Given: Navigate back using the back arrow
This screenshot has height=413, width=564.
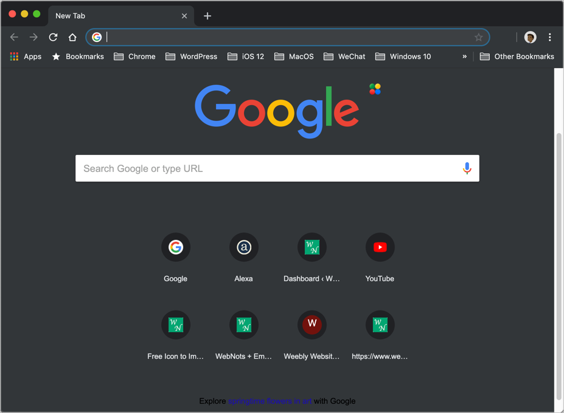Looking at the screenshot, I should (x=14, y=37).
